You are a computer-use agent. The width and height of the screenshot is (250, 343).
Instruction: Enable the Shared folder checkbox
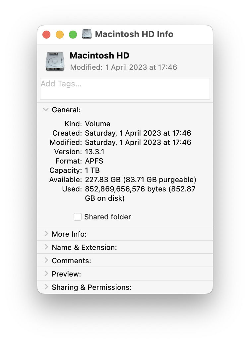pyautogui.click(x=78, y=217)
